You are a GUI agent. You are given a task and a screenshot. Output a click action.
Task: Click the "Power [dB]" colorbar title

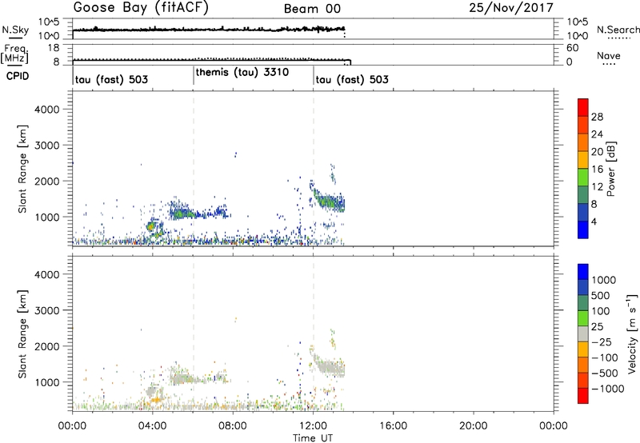(x=611, y=169)
